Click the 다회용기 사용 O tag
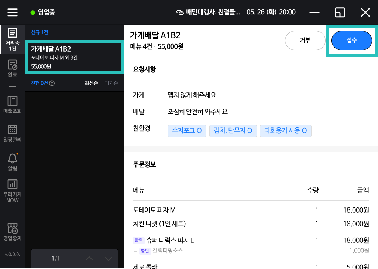 tap(285, 131)
